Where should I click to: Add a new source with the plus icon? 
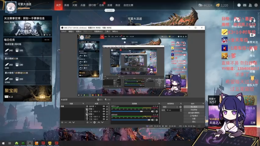[87, 122]
